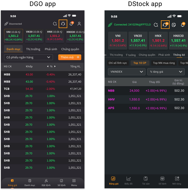The height and width of the screenshot is (190, 188).
Task: Click left arrow beside % column header
Action: coord(48,66)
